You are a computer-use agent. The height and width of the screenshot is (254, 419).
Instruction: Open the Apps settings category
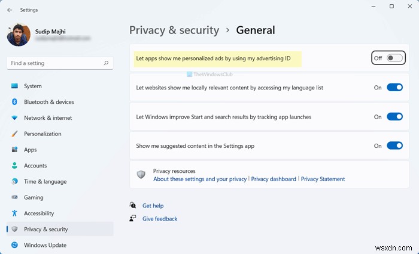[30, 150]
